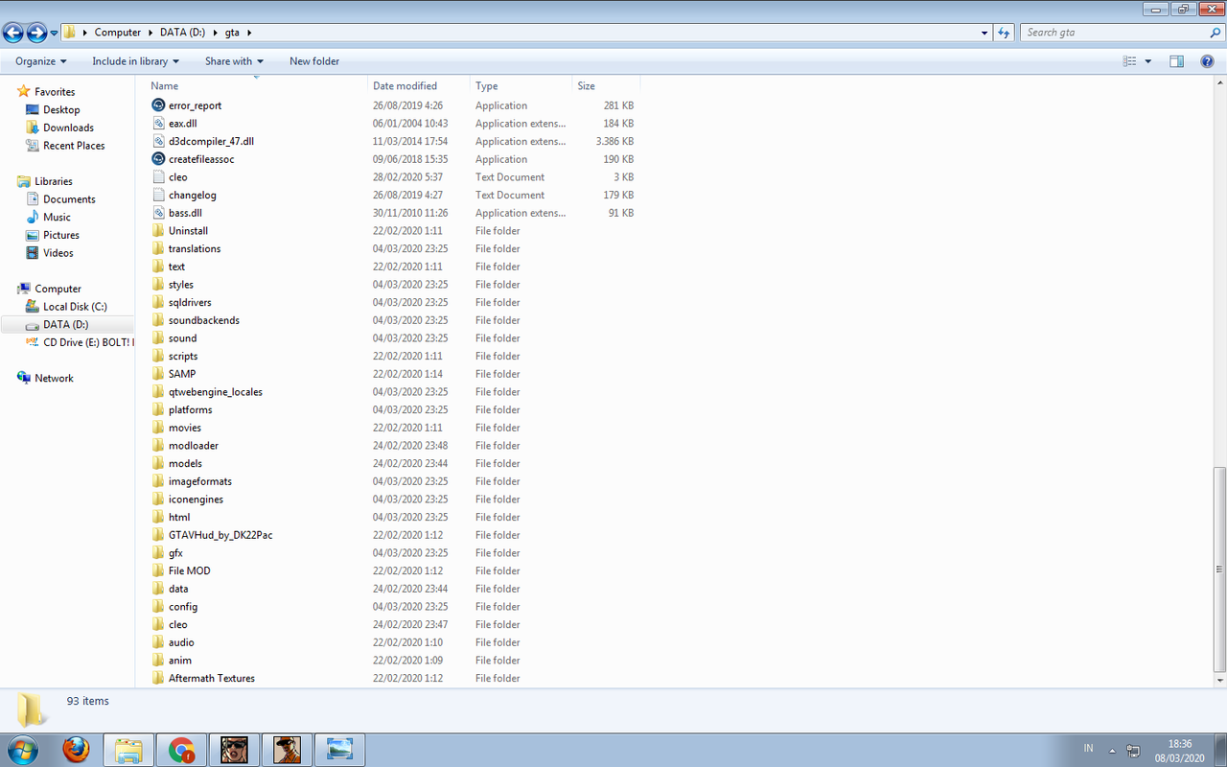
Task: Click the Back navigation arrow
Action: 13,33
